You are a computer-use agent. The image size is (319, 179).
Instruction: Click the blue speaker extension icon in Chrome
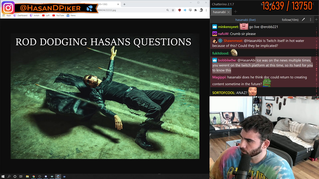tap(185, 10)
